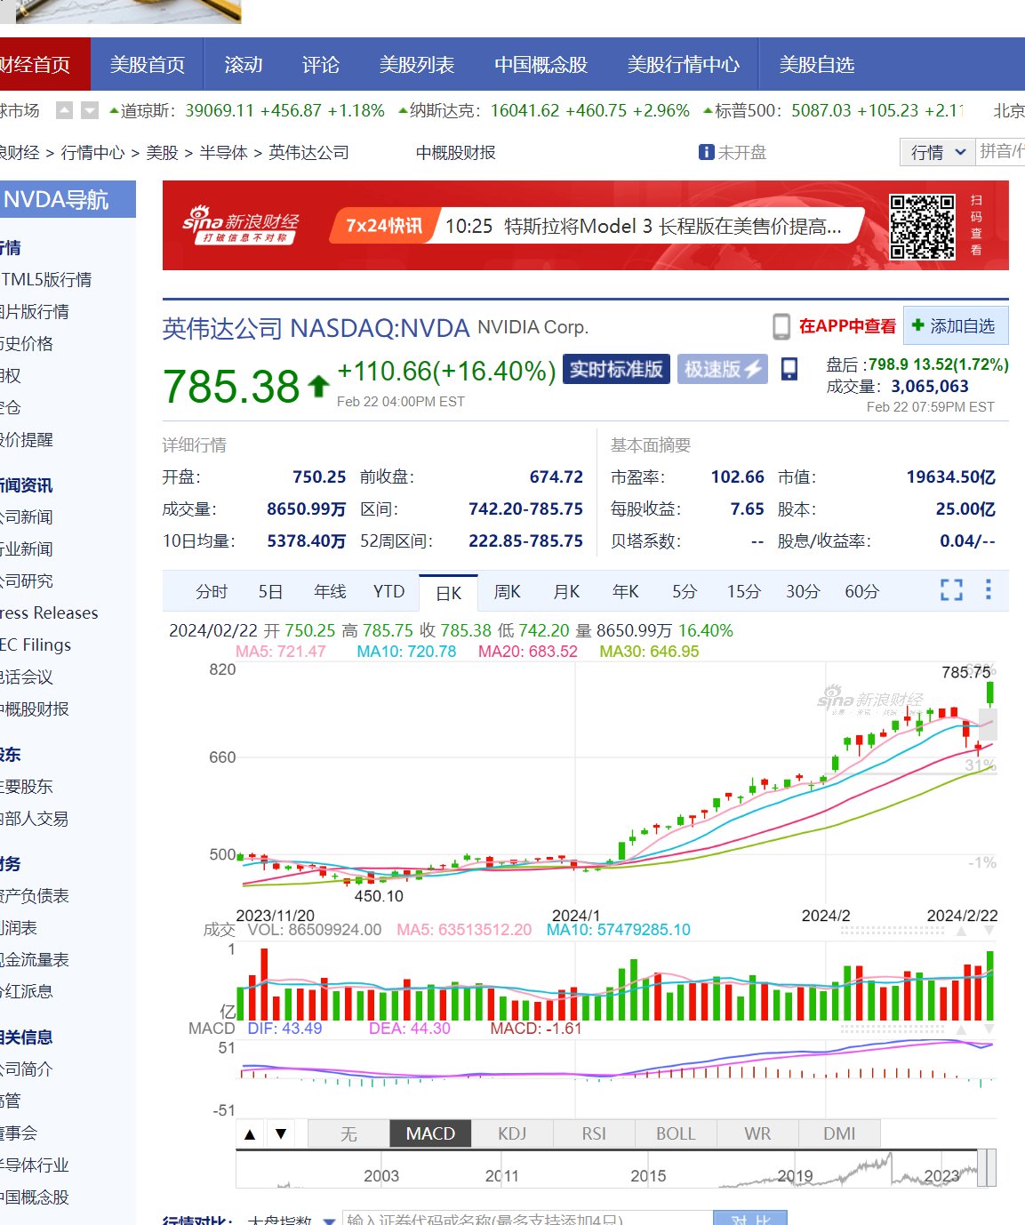Click the lightning icon on 极速版 button
The image size is (1025, 1225).
[754, 369]
